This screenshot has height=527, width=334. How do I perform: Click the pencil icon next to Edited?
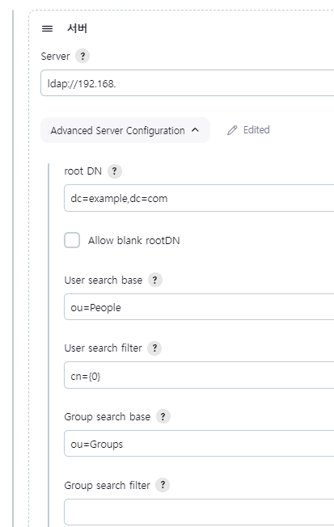[232, 130]
